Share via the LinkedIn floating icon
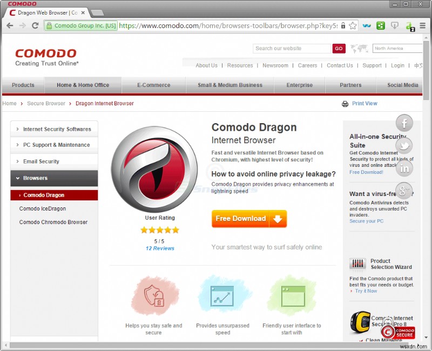 coord(404,168)
